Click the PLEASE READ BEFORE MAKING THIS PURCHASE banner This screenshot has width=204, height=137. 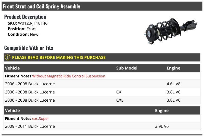(x=59, y=58)
